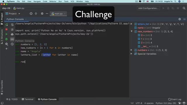Change 4 spaces indent setting
The width and height of the screenshot is (187, 105).
click(x=149, y=103)
